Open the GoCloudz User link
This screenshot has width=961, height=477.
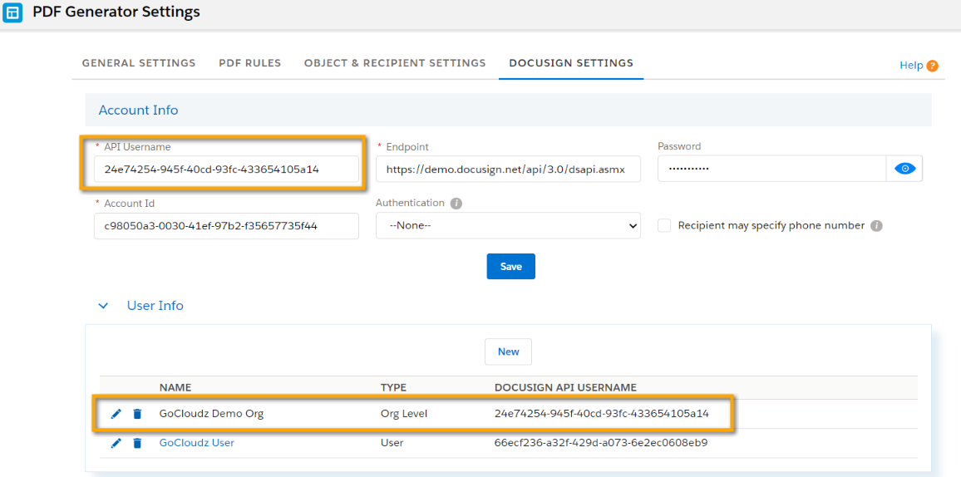(x=197, y=443)
